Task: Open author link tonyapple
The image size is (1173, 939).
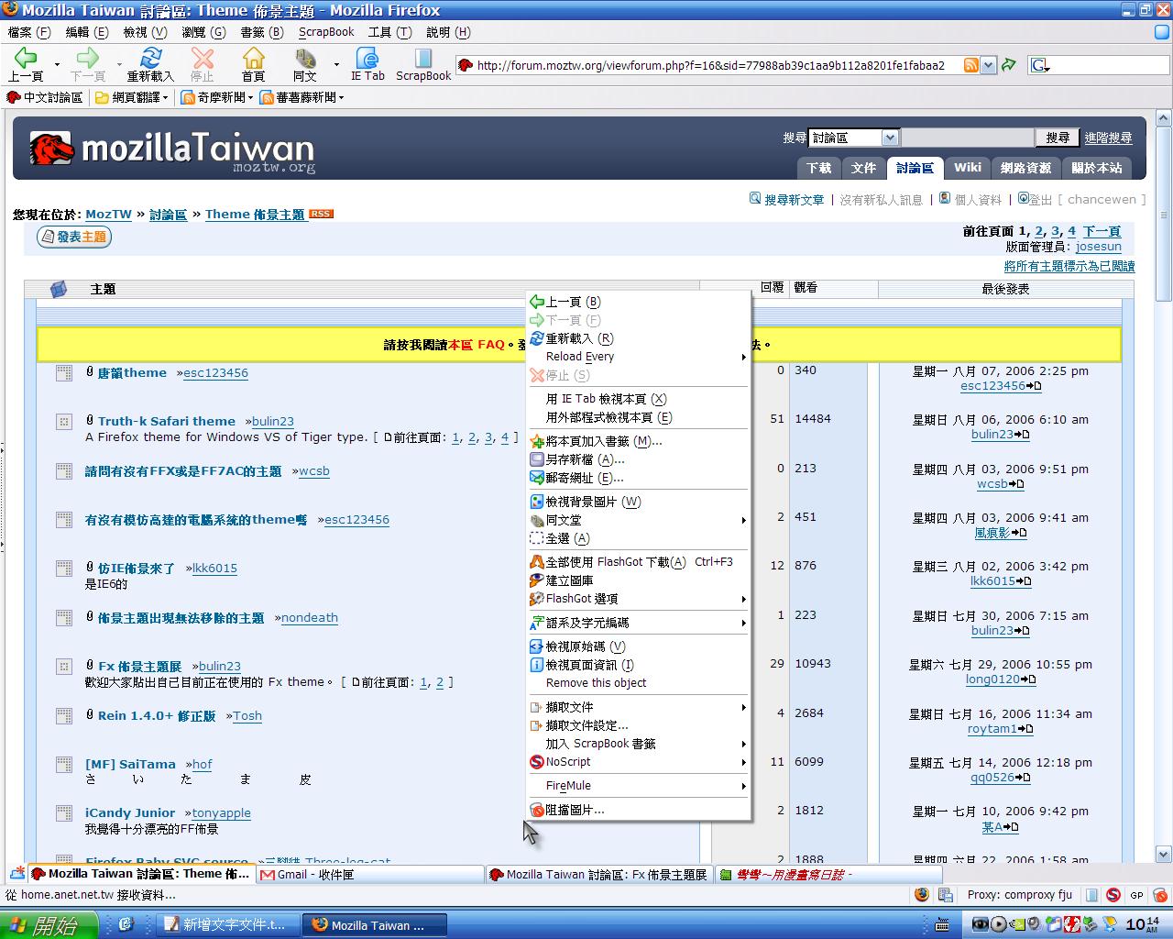Action: 221,812
